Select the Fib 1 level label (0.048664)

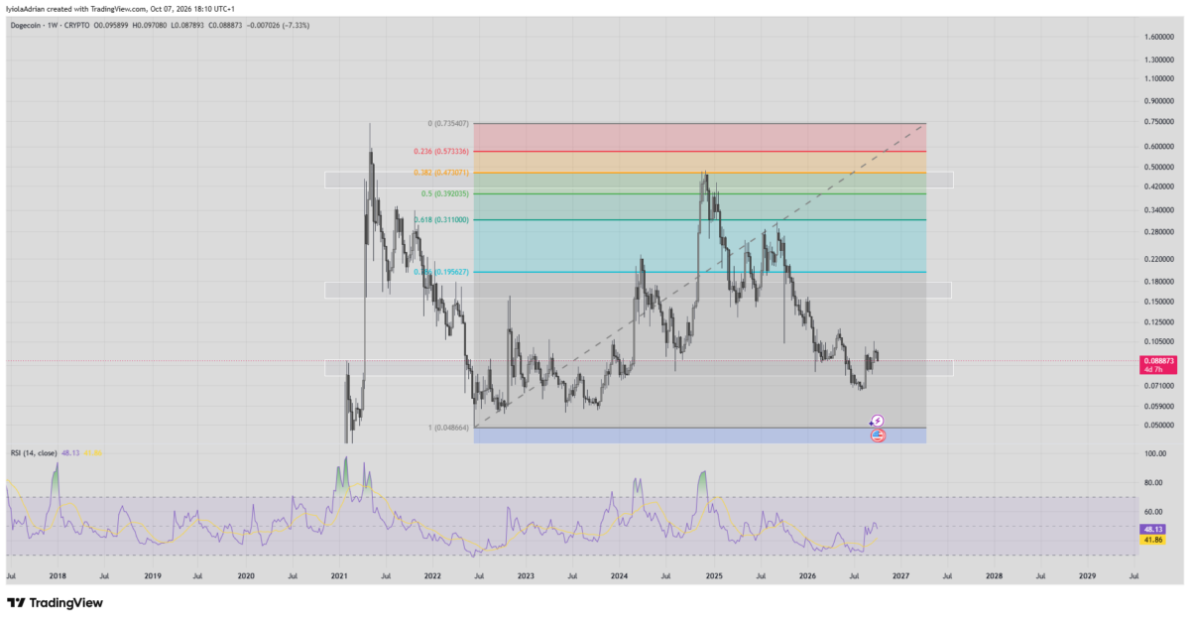click(x=449, y=428)
